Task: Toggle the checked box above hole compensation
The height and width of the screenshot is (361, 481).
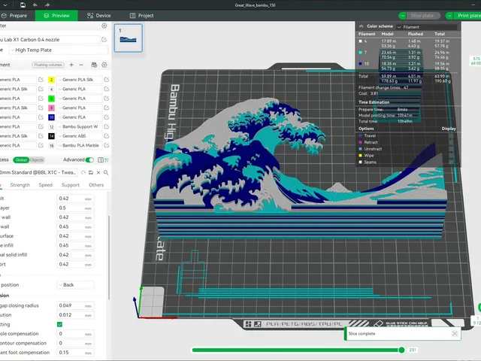Action: [x=60, y=324]
